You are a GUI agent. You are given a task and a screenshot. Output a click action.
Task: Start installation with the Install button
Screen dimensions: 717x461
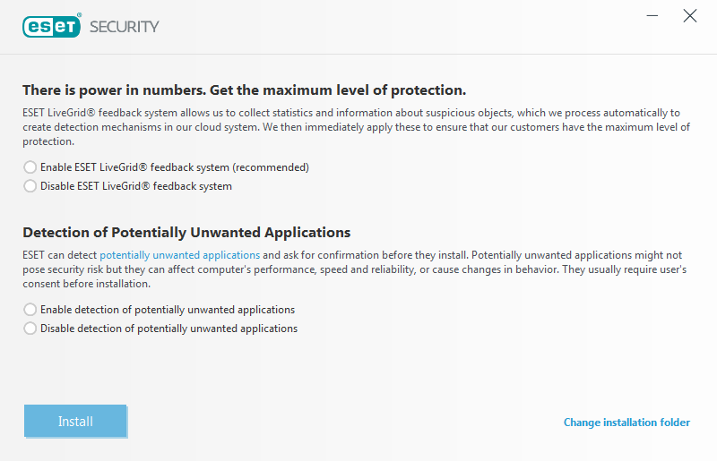[x=75, y=421]
